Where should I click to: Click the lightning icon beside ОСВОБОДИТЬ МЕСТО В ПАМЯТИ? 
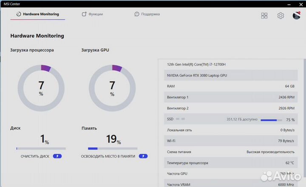click(143, 156)
